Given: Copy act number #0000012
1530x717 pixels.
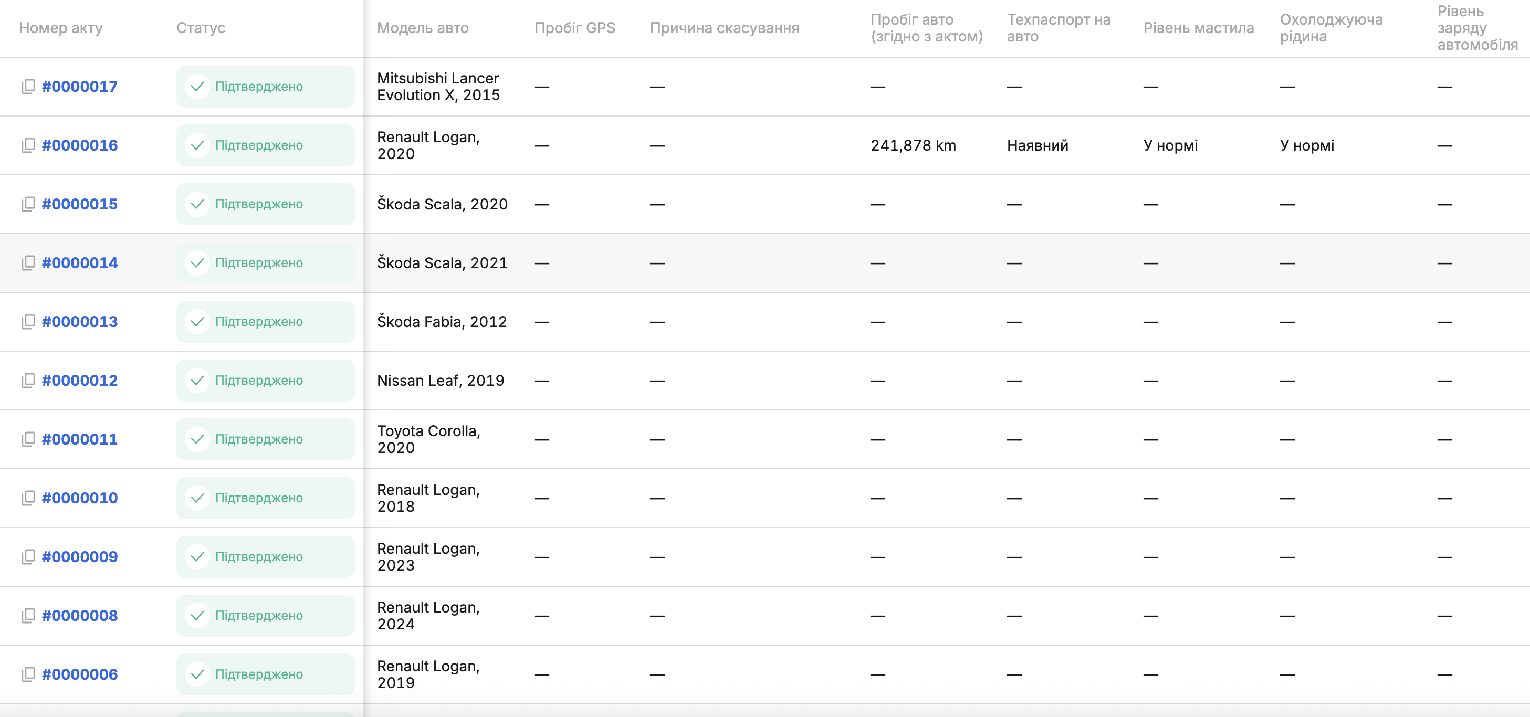Looking at the screenshot, I should [28, 381].
